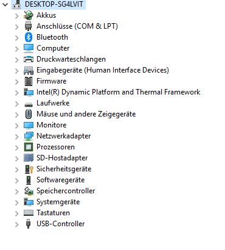This screenshot has width=225, height=250.
Task: Select the Softwaregeräte entry
Action: click(x=60, y=180)
